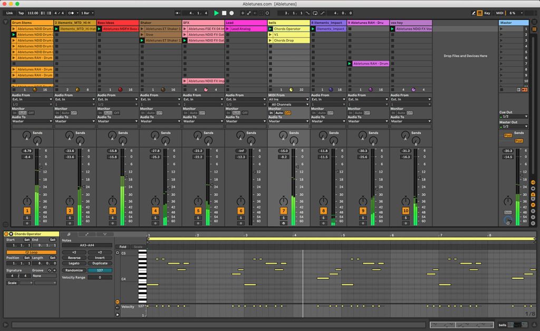Click the tempo field showing 112.00
540x331 pixels.
coord(32,12)
